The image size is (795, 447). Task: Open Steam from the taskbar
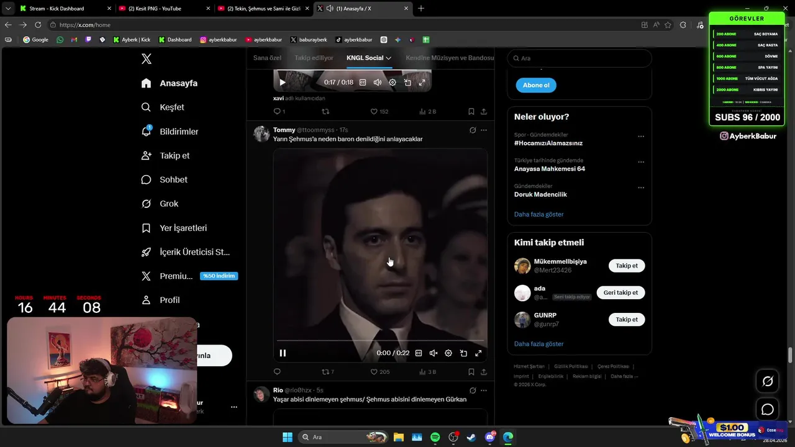(471, 437)
